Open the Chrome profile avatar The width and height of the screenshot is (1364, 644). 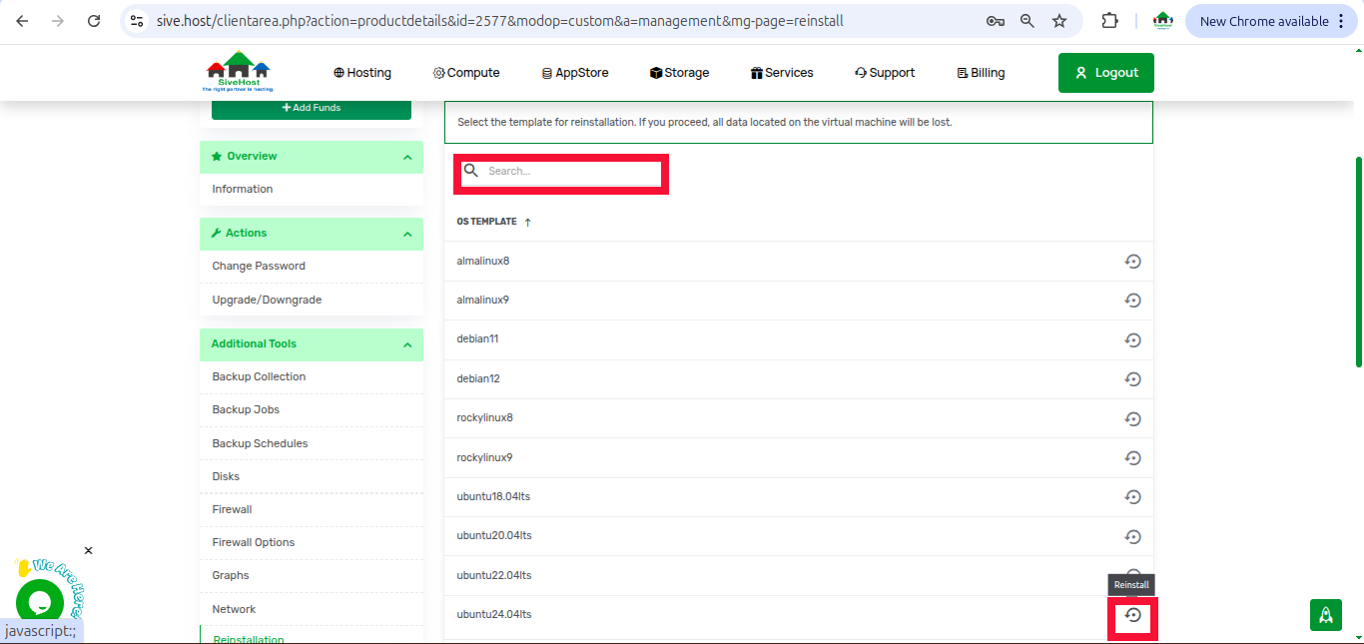(x=1162, y=21)
